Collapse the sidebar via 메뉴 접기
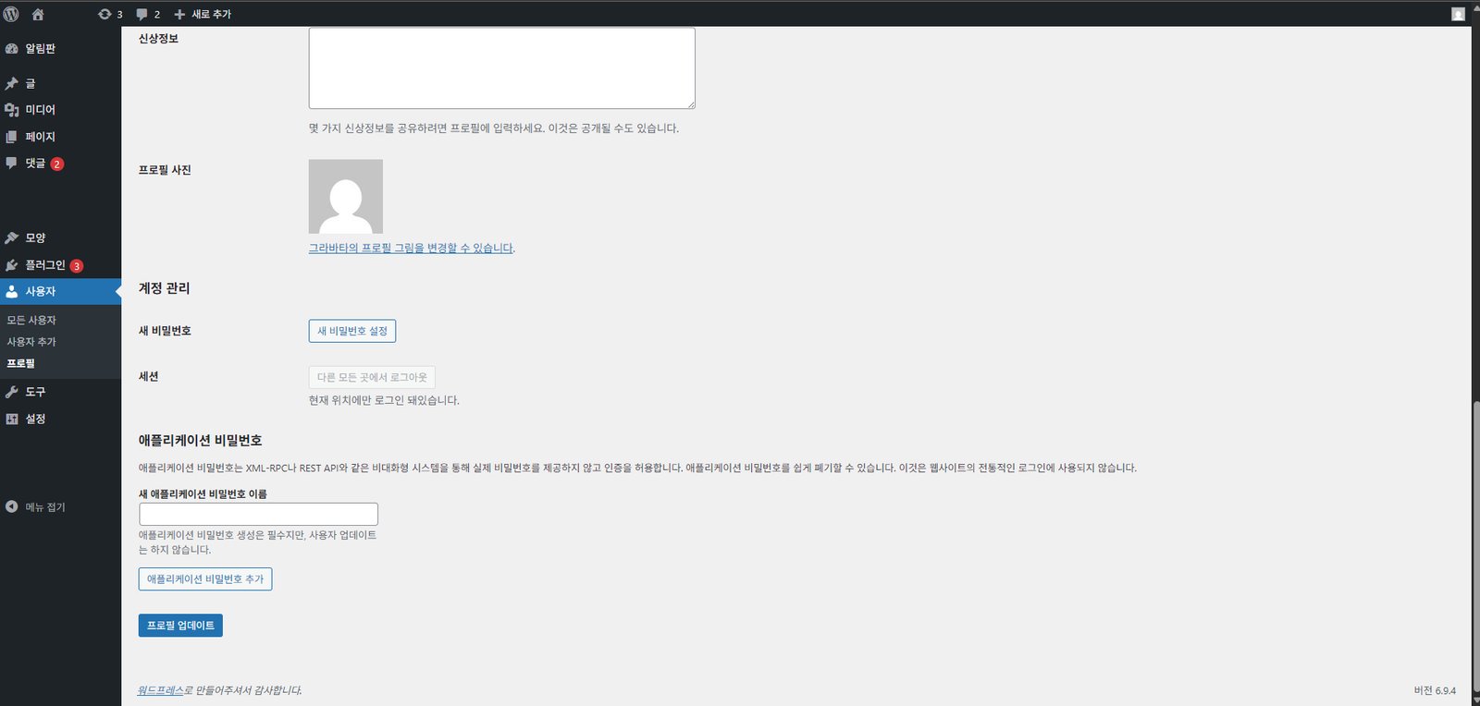The image size is (1480, 706). pos(60,506)
